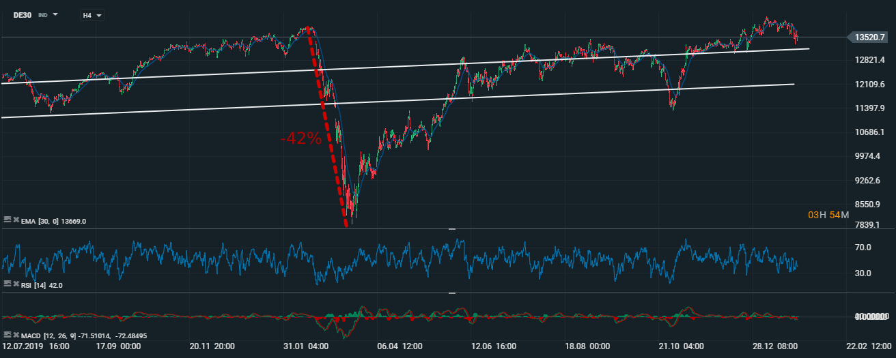
Task: Remove the MACD indicator with its X
Action: click(x=16, y=335)
